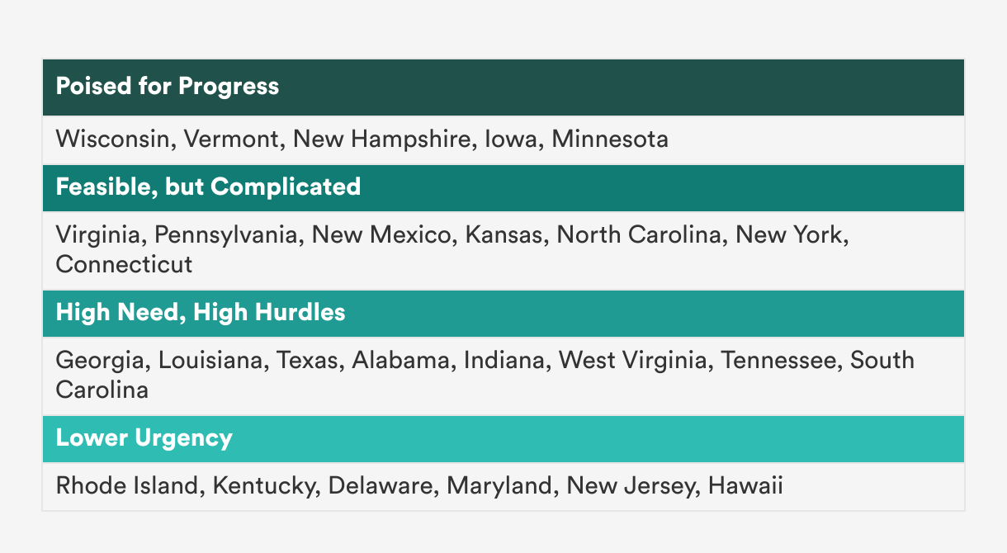Click on North Carolina entry
Viewport: 1007px width, 553px height.
[x=638, y=235]
